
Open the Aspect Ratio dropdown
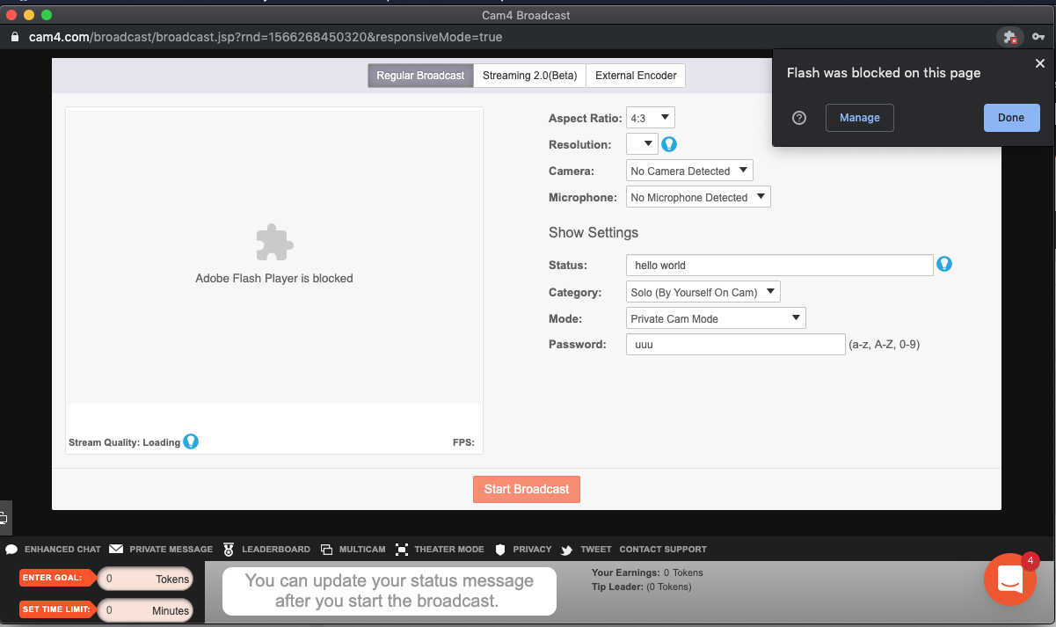click(650, 118)
